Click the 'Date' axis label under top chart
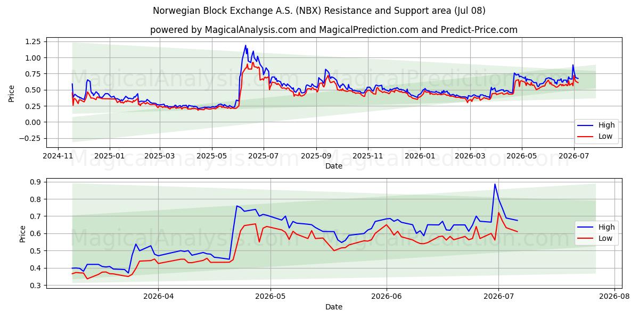 point(334,166)
